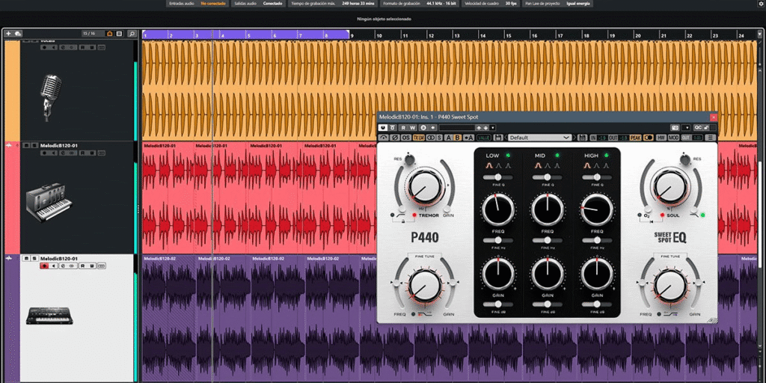
Task: Click the MID band FINE Hz slider
Action: 548,240
